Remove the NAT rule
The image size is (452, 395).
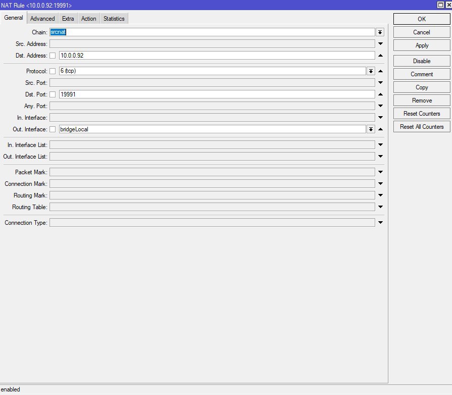pos(421,101)
